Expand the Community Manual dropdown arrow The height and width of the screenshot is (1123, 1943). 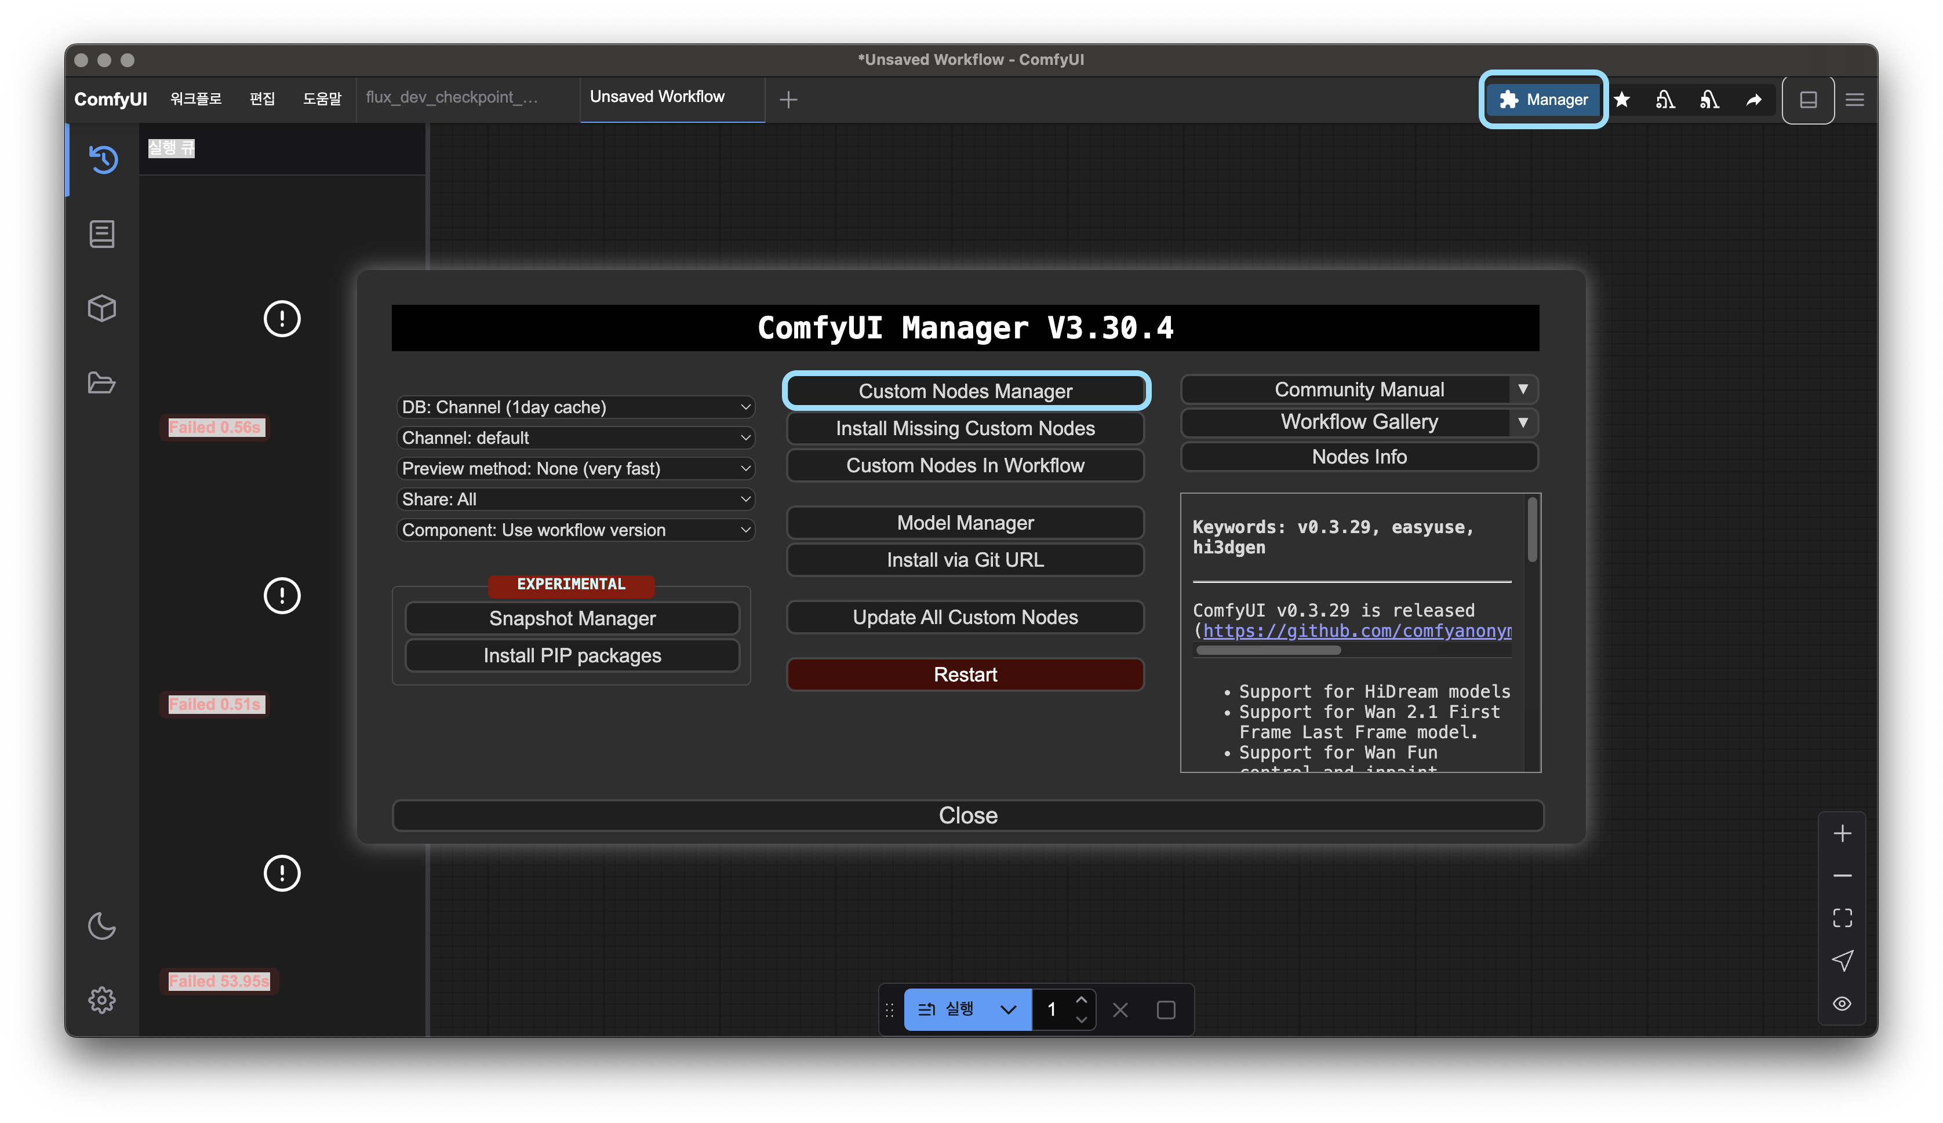(1523, 389)
